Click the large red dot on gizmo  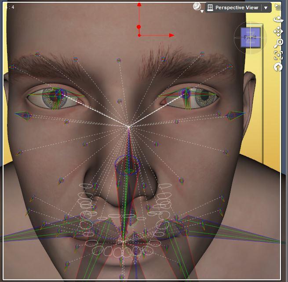point(139,27)
